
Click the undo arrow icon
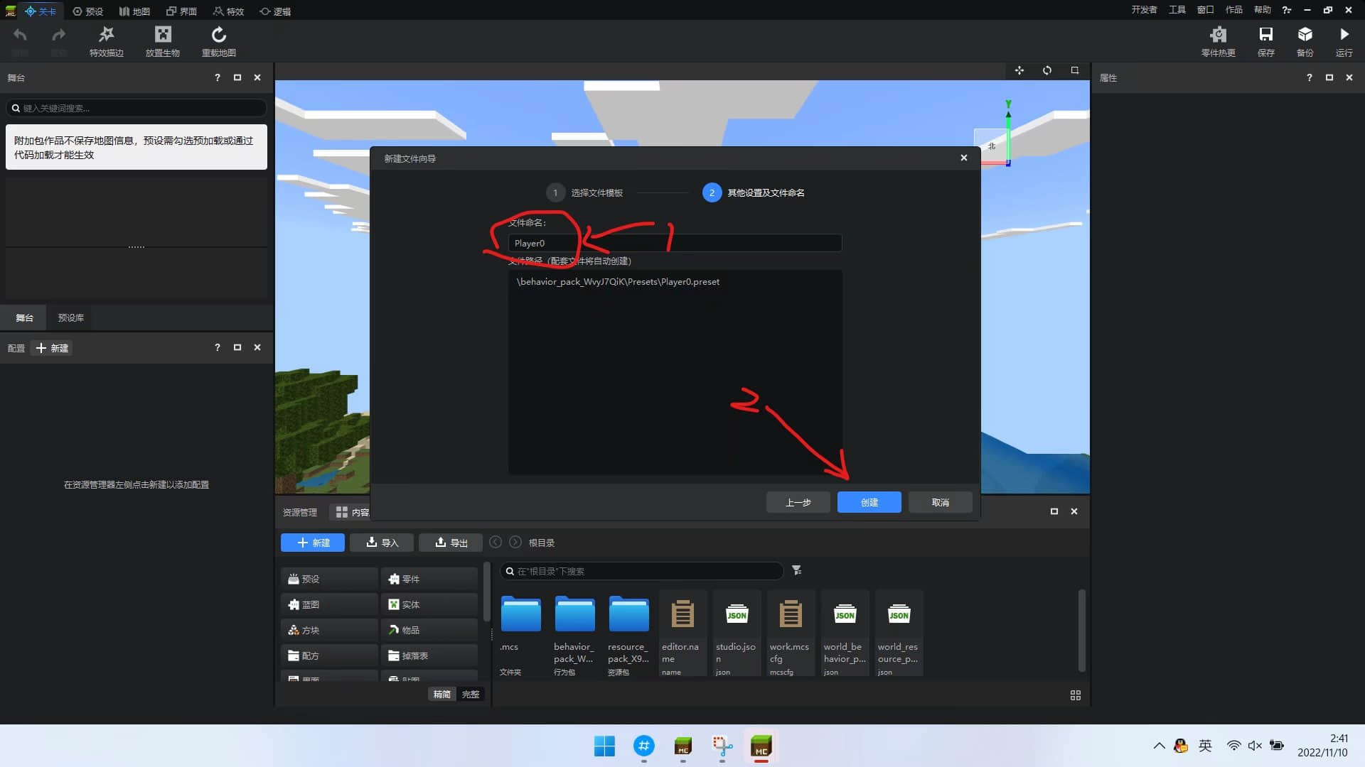[20, 35]
